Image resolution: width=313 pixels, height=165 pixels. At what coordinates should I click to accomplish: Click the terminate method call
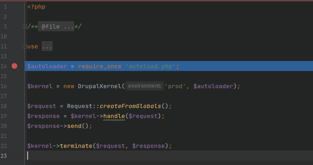tap(76, 146)
